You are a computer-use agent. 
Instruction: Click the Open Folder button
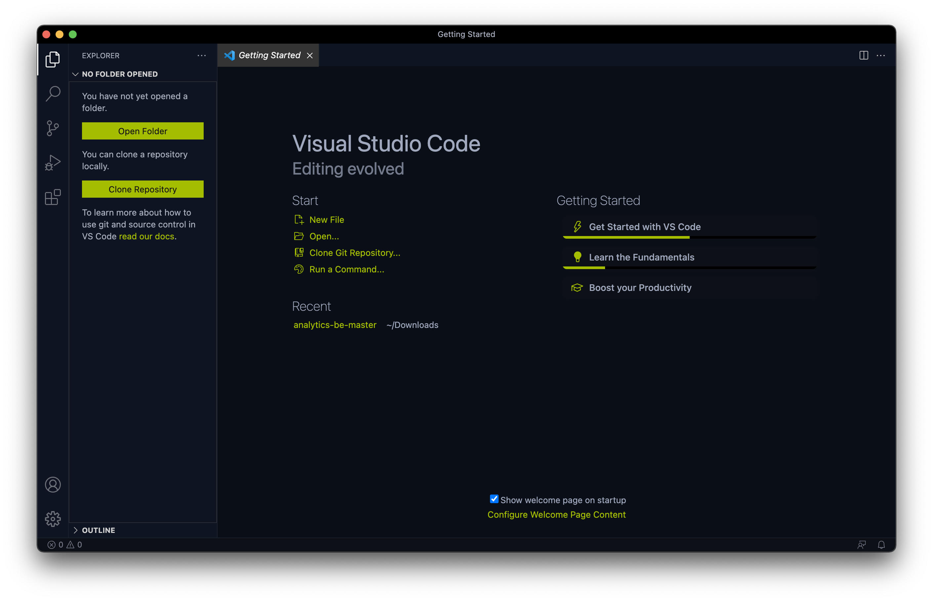[x=142, y=131]
